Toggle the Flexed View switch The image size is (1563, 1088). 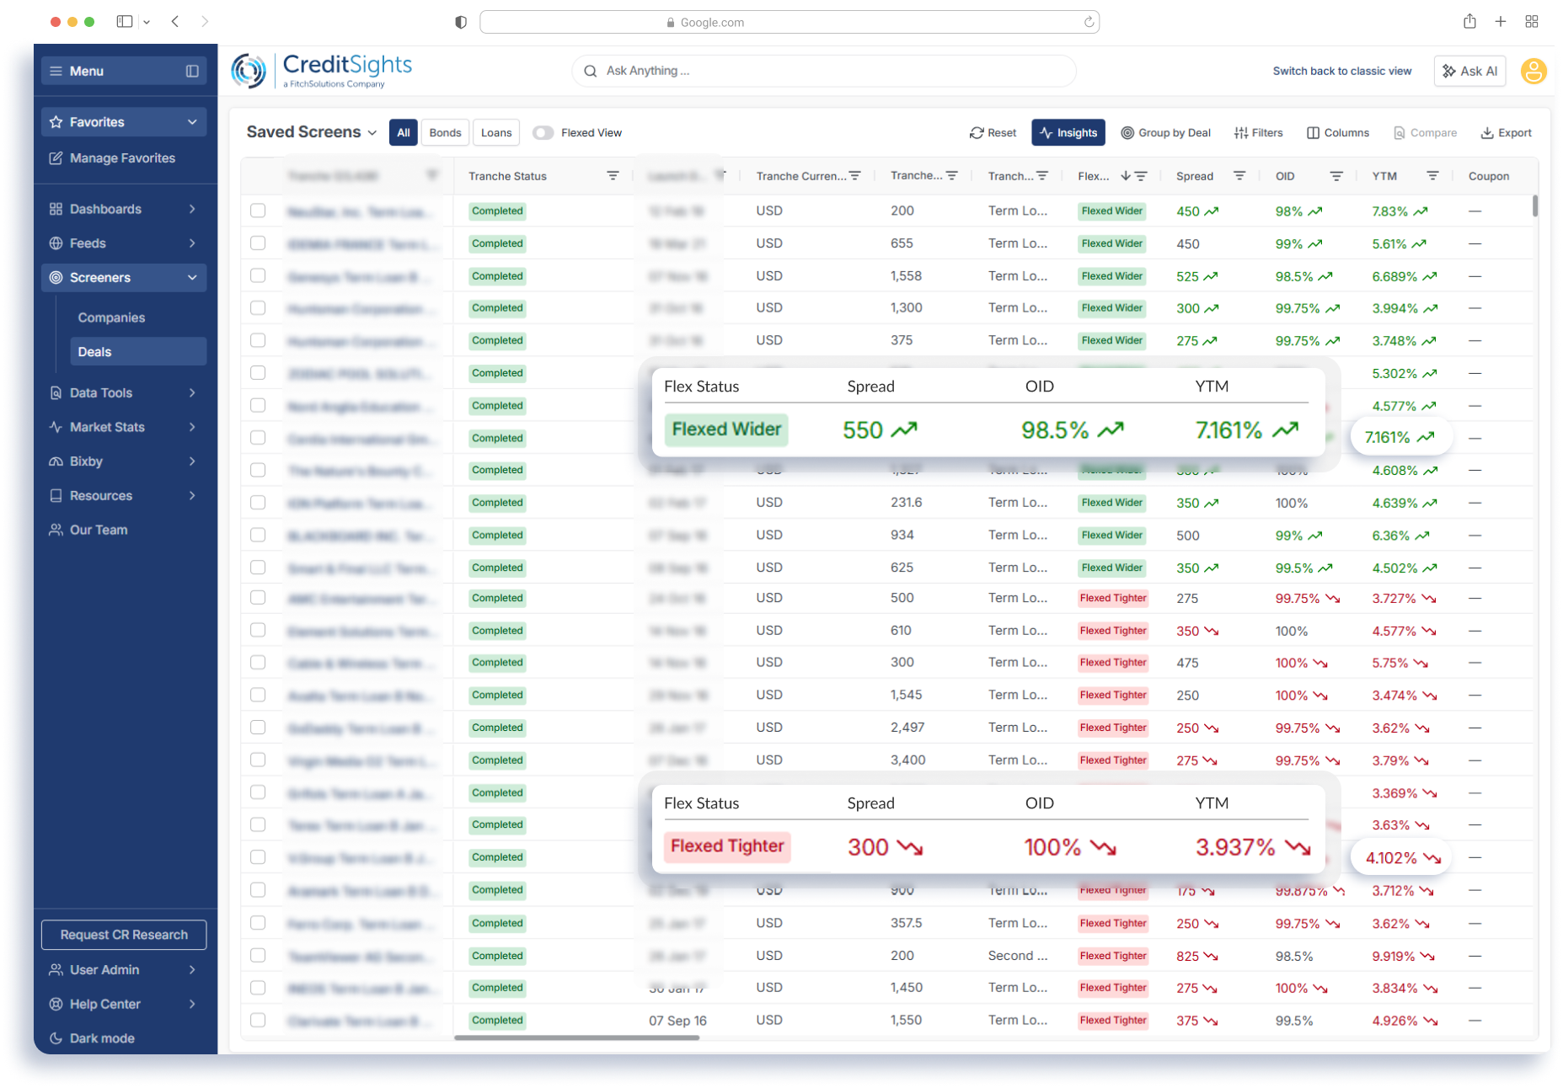543,133
